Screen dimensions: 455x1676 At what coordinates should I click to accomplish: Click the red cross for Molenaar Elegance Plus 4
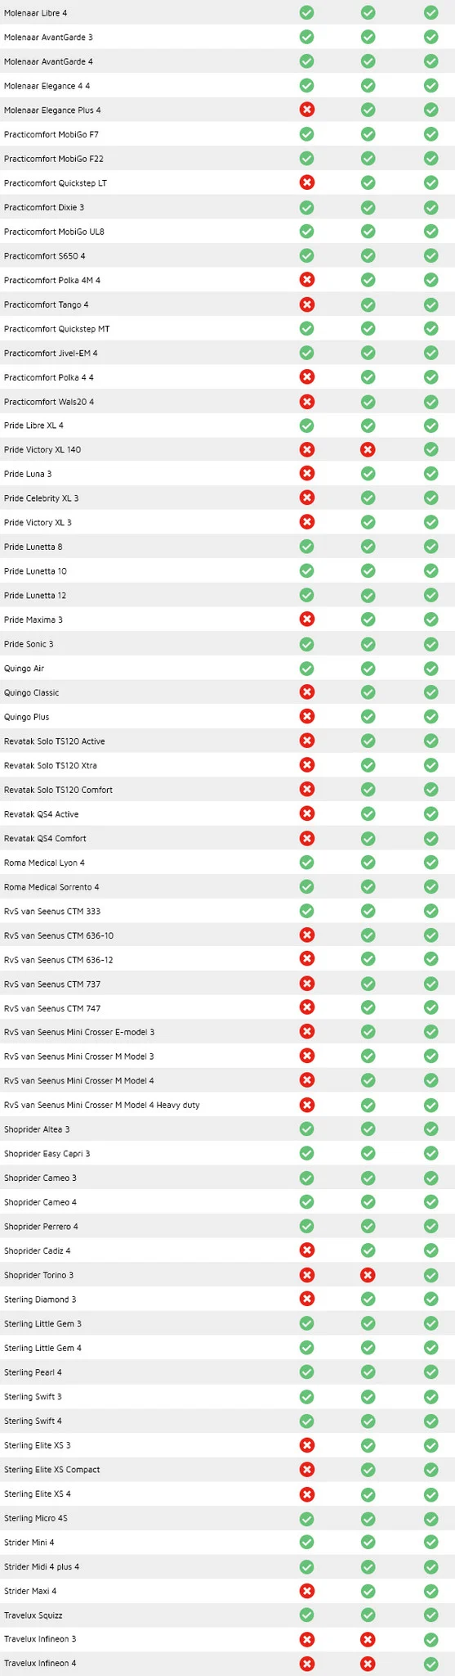[307, 110]
